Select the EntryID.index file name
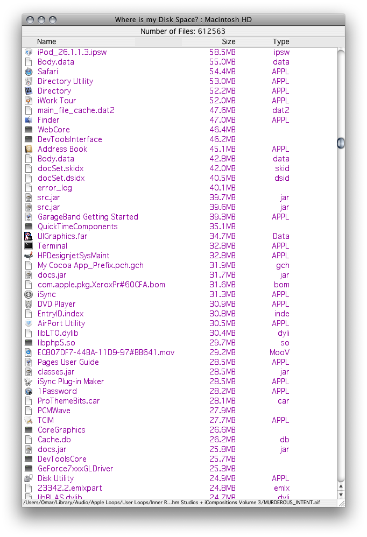The image size is (367, 537). (61, 314)
